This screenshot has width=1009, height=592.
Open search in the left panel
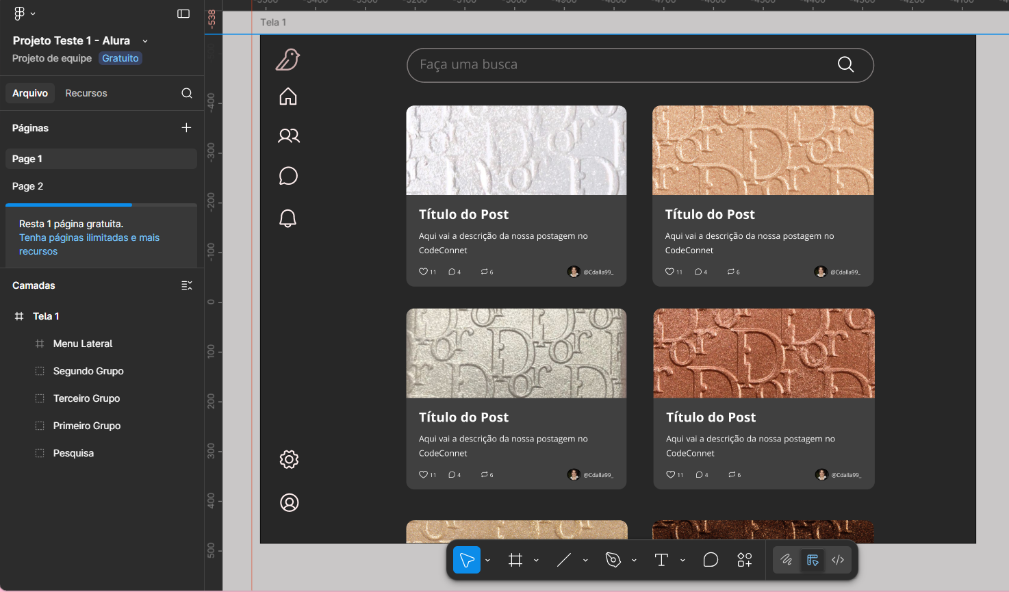[187, 93]
